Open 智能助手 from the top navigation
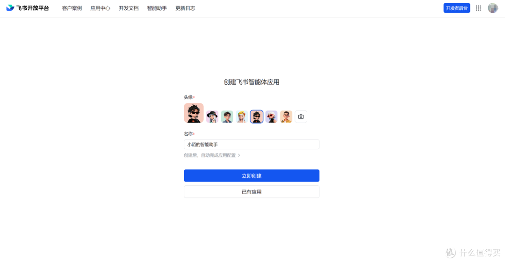Image resolution: width=505 pixels, height=263 pixels. (157, 8)
